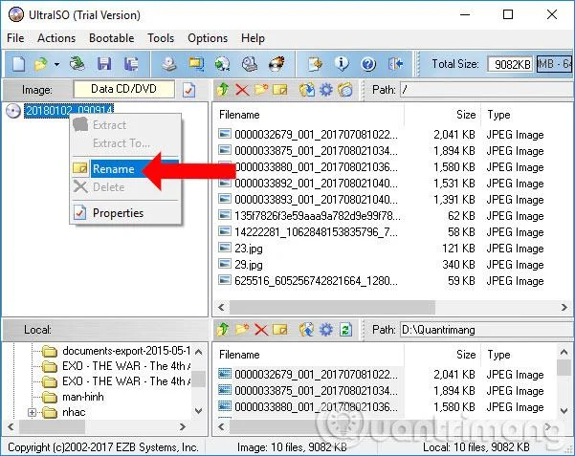This screenshot has height=456, width=575.
Task: Click the Burn CD/DVD Image flame icon
Action: pos(276,64)
